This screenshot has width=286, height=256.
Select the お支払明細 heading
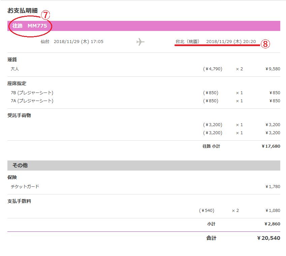point(23,10)
